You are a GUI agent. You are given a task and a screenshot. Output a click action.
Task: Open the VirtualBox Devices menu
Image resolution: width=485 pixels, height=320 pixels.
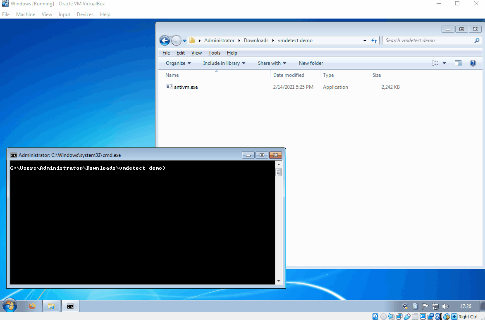pos(85,14)
